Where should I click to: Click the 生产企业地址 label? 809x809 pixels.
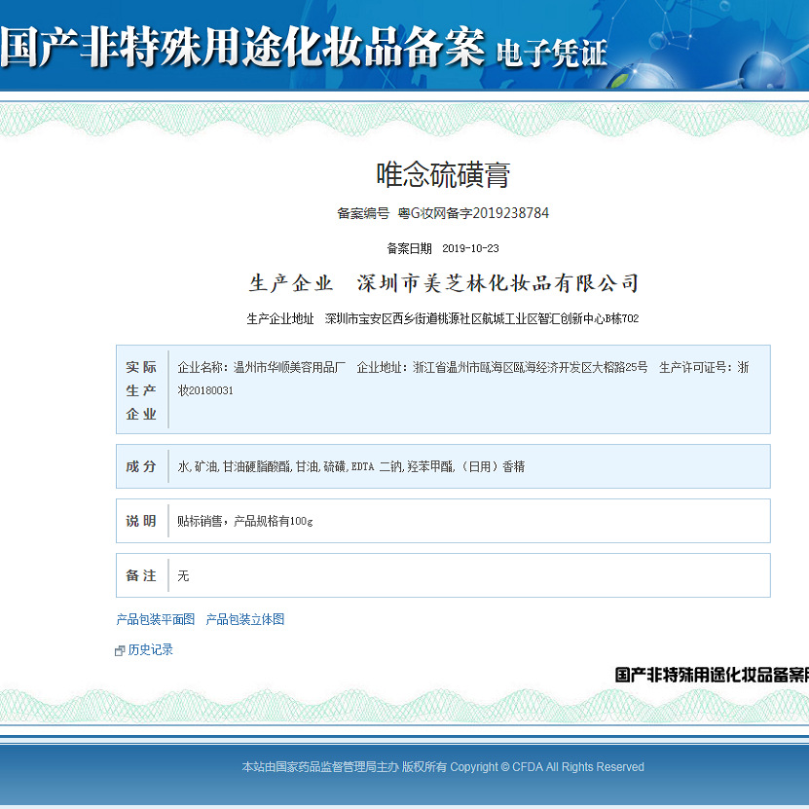coord(280,319)
